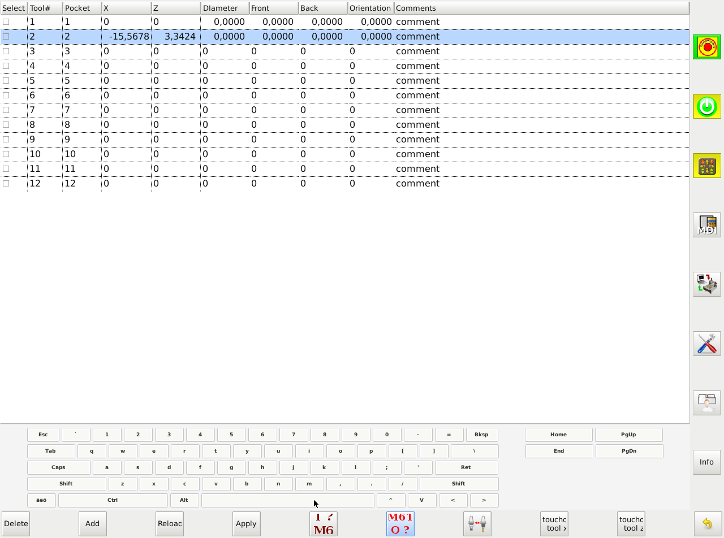
Task: Click the Orientation column header
Action: coord(370,8)
